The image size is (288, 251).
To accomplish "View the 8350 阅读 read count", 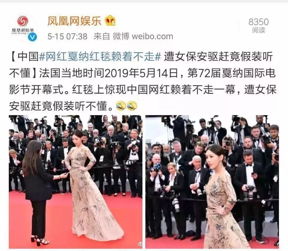I will click(x=259, y=25).
